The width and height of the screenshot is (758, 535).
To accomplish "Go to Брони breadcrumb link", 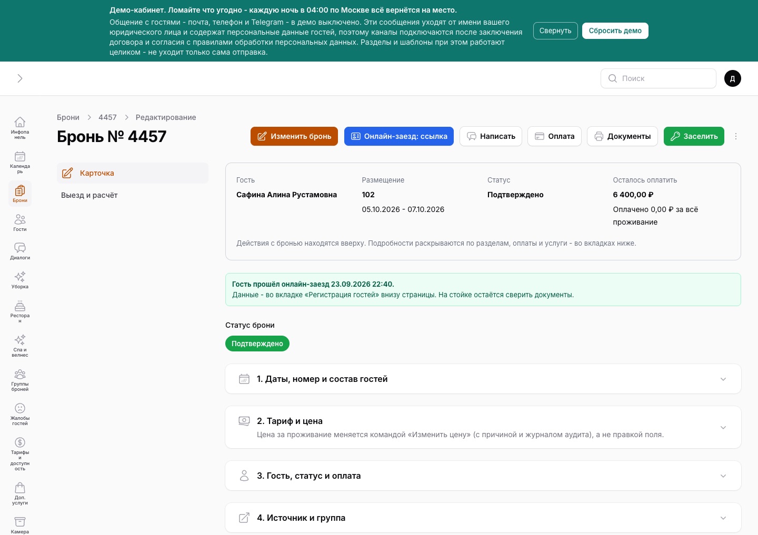I will tap(68, 117).
